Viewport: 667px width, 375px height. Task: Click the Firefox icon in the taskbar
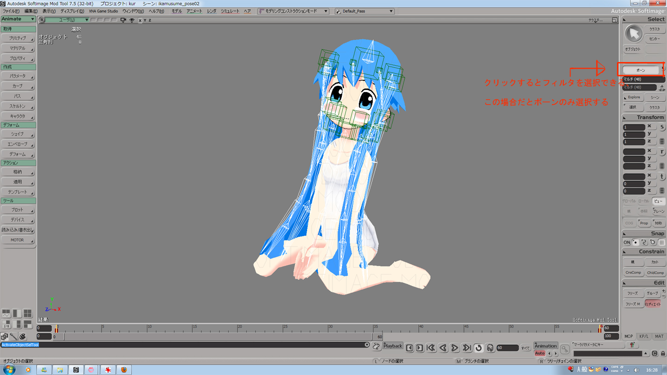(124, 369)
